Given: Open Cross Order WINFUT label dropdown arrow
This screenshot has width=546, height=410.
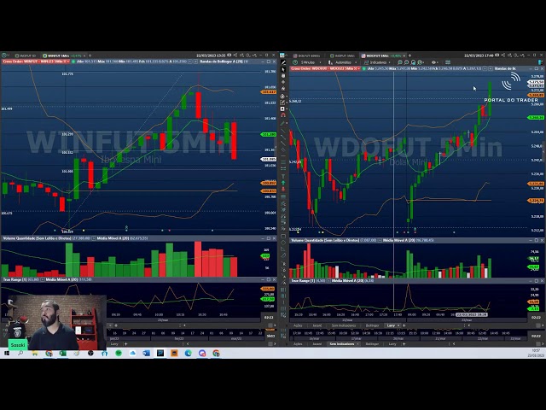Looking at the screenshot, I should click(x=67, y=61).
